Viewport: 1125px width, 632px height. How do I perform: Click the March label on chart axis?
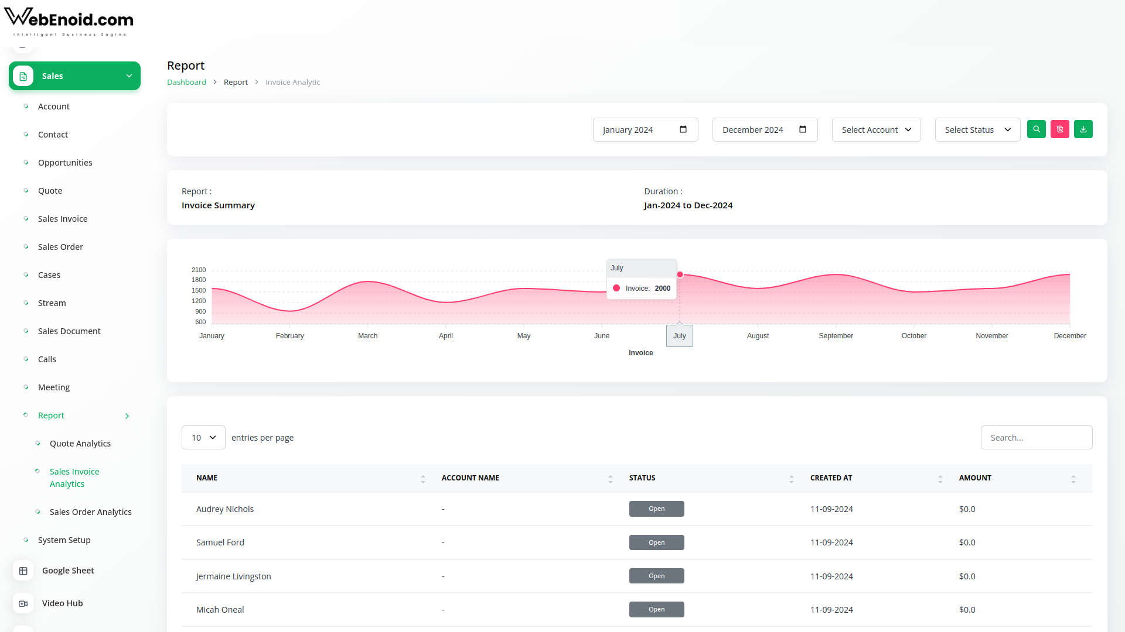(368, 336)
